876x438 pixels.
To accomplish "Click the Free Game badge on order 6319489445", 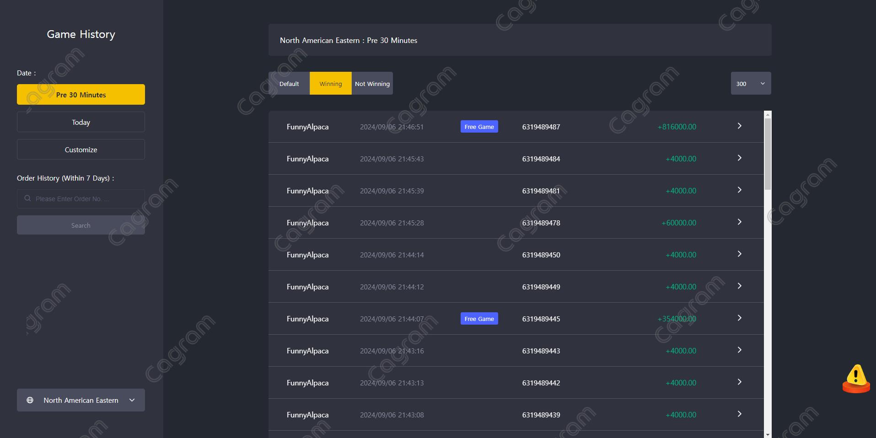I will (x=479, y=319).
